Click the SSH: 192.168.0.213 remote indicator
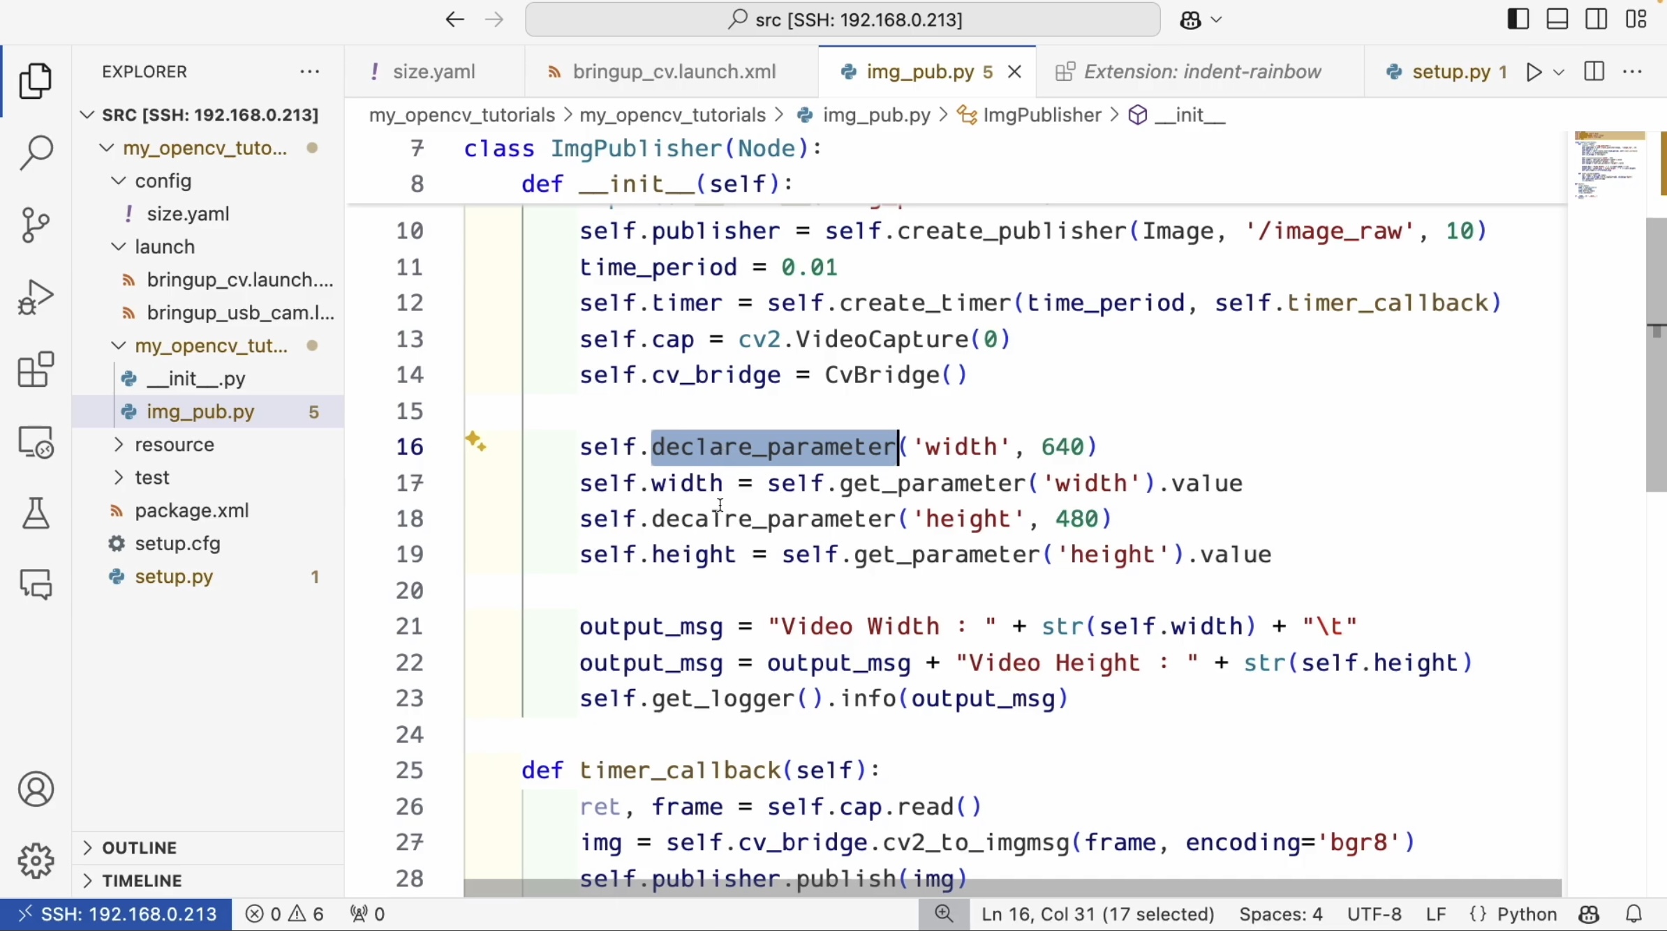Image resolution: width=1667 pixels, height=931 pixels. pyautogui.click(x=117, y=914)
